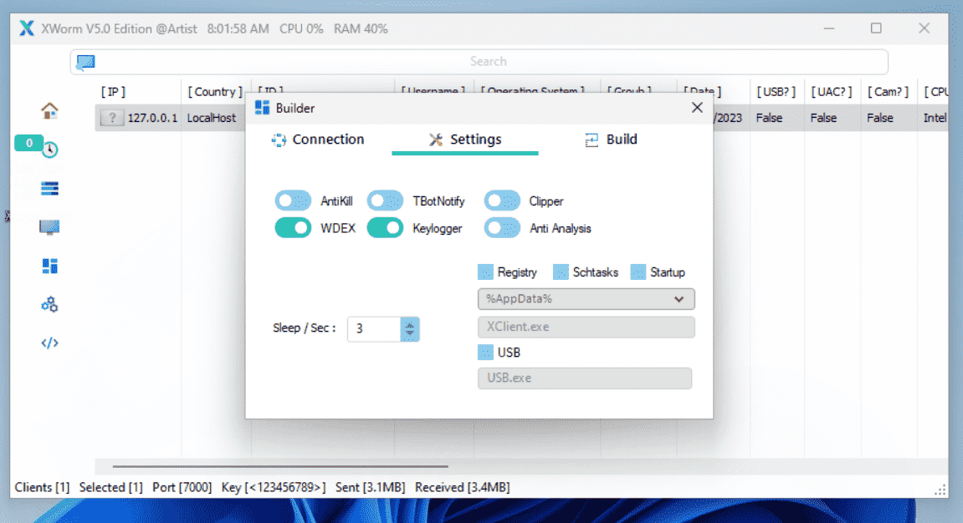Image resolution: width=963 pixels, height=523 pixels.
Task: Click Sent [3.1MB] in the status bar
Action: click(x=371, y=487)
